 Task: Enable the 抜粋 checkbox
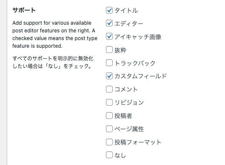coord(109,50)
